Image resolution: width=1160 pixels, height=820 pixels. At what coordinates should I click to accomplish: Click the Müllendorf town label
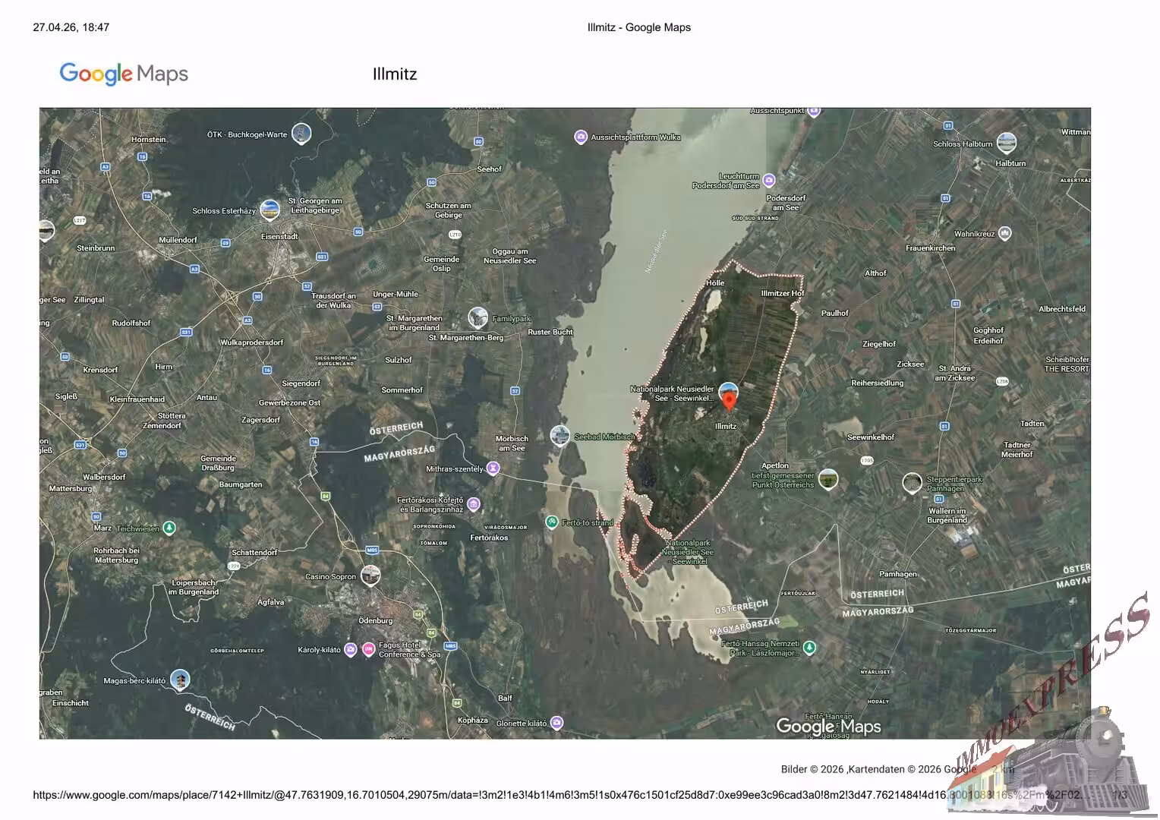tap(178, 240)
